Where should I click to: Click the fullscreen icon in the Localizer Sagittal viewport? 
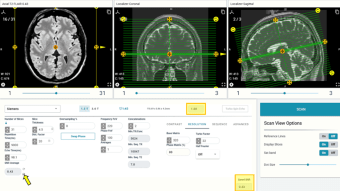pos(335,85)
